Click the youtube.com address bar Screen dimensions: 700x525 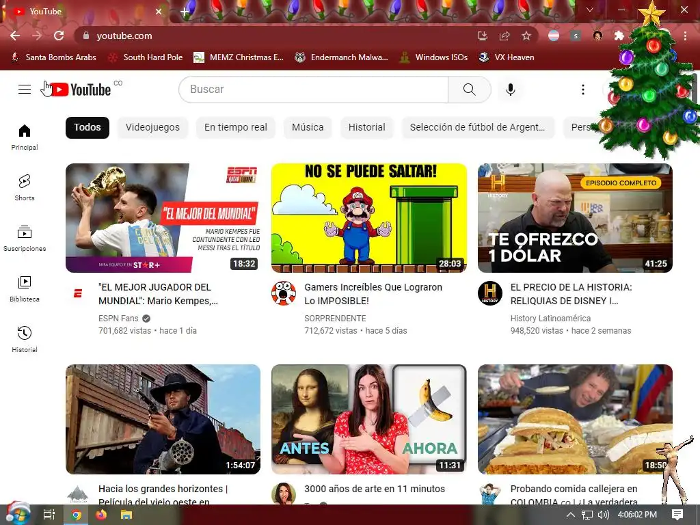point(277,36)
